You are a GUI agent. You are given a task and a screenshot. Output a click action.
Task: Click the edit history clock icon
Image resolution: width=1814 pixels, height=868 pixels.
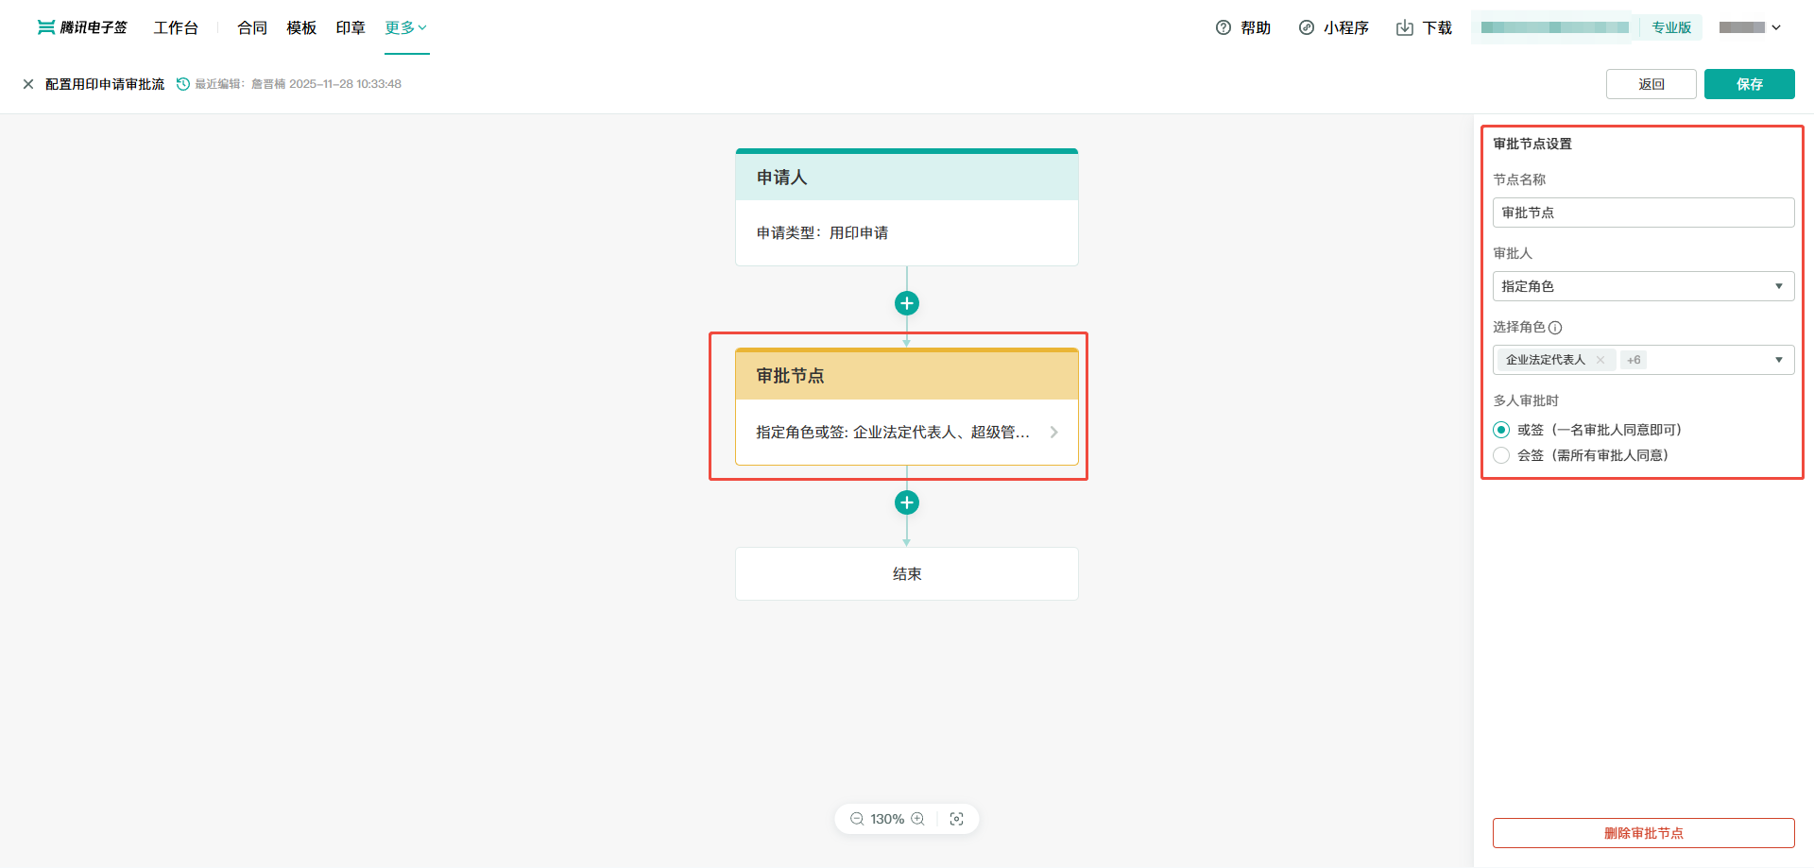(x=183, y=84)
